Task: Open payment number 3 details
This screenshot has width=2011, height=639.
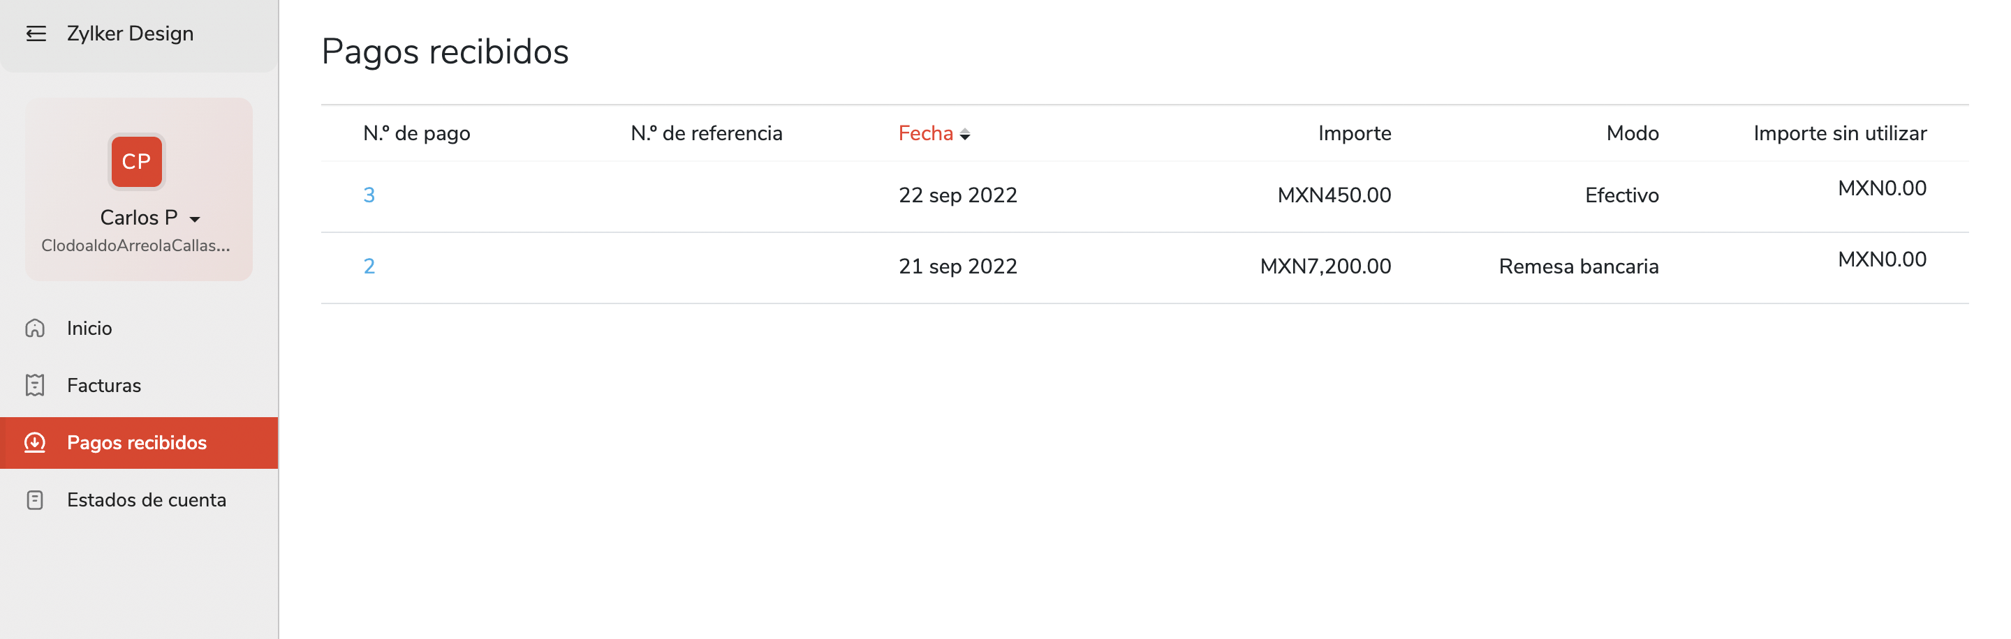Action: coord(371,195)
